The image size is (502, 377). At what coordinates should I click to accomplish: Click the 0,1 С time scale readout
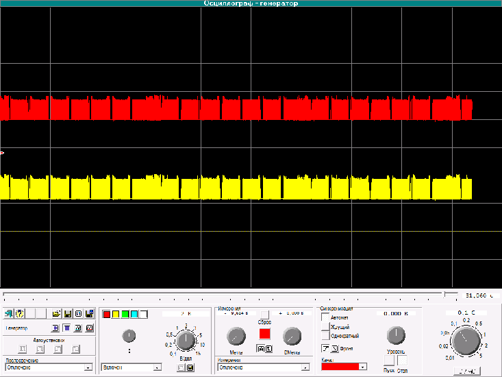pyautogui.click(x=466, y=313)
